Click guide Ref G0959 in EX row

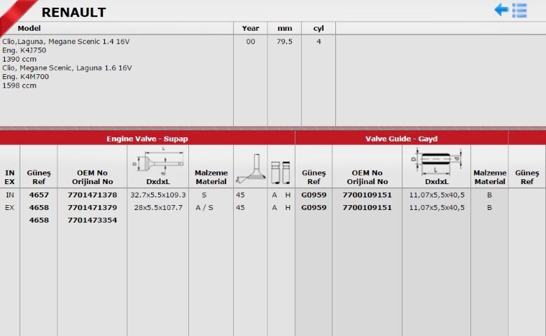pyautogui.click(x=314, y=207)
